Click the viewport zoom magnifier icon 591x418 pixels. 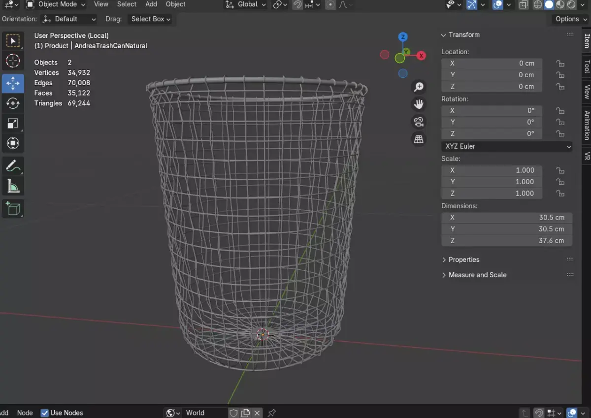click(x=419, y=87)
